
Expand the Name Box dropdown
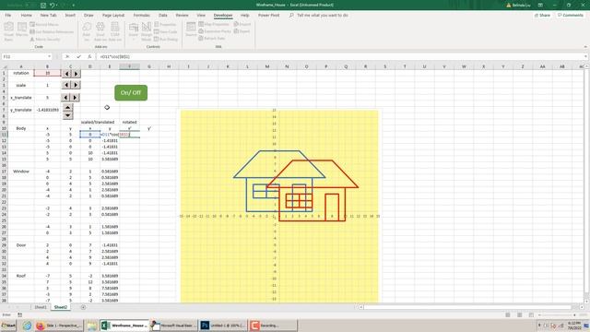[49, 56]
